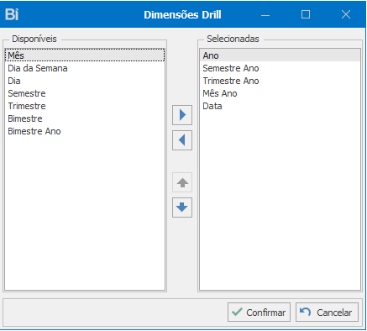This screenshot has height=331, width=367.
Task: Choose "Dia" from available dimensions
Action: 85,81
